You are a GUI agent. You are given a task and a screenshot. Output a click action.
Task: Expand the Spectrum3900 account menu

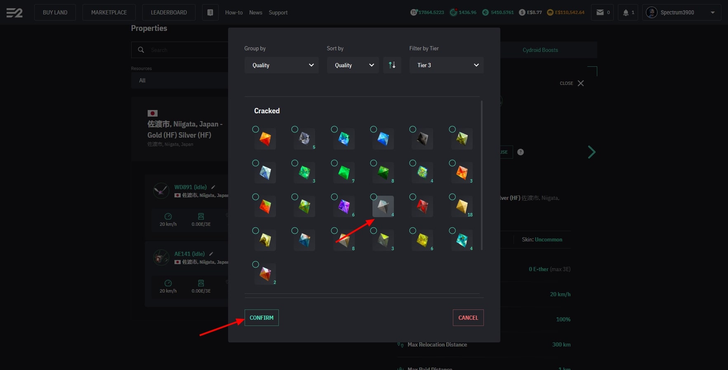[x=681, y=12]
